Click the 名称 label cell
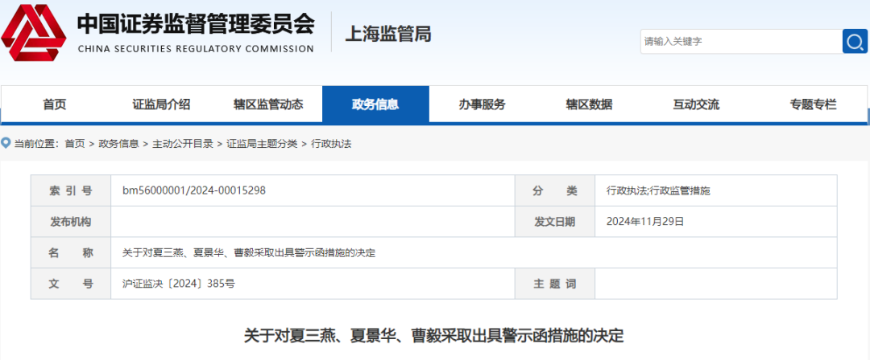Image resolution: width=870 pixels, height=360 pixels. [x=70, y=253]
